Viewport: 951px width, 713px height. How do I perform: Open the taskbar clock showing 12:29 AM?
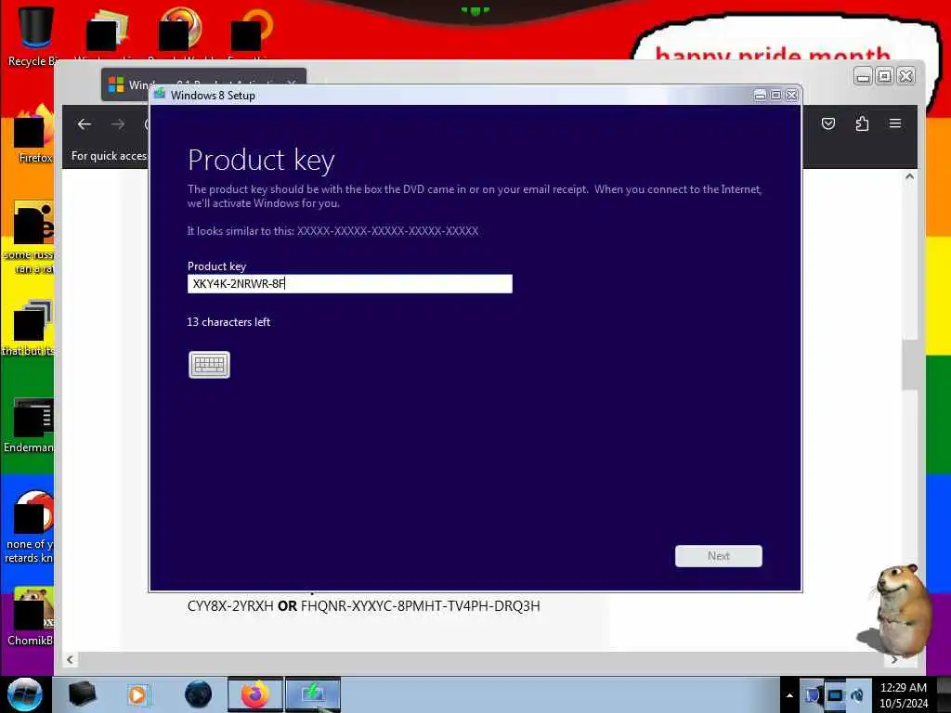click(x=903, y=695)
